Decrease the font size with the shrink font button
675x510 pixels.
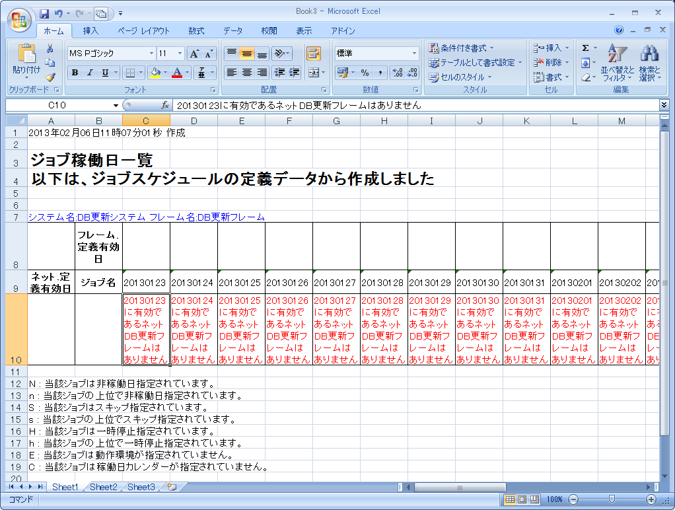(209, 54)
